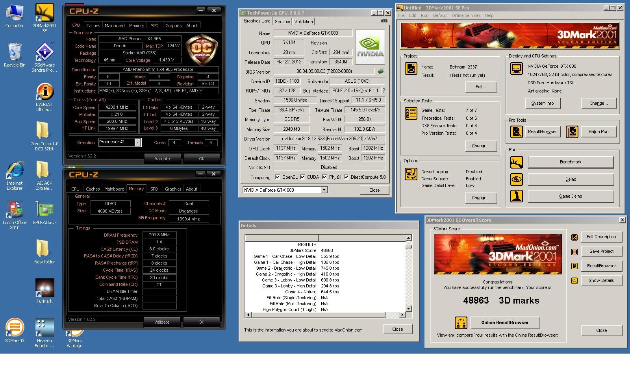
Task: Click the Benchmark run icon
Action: tap(517, 162)
